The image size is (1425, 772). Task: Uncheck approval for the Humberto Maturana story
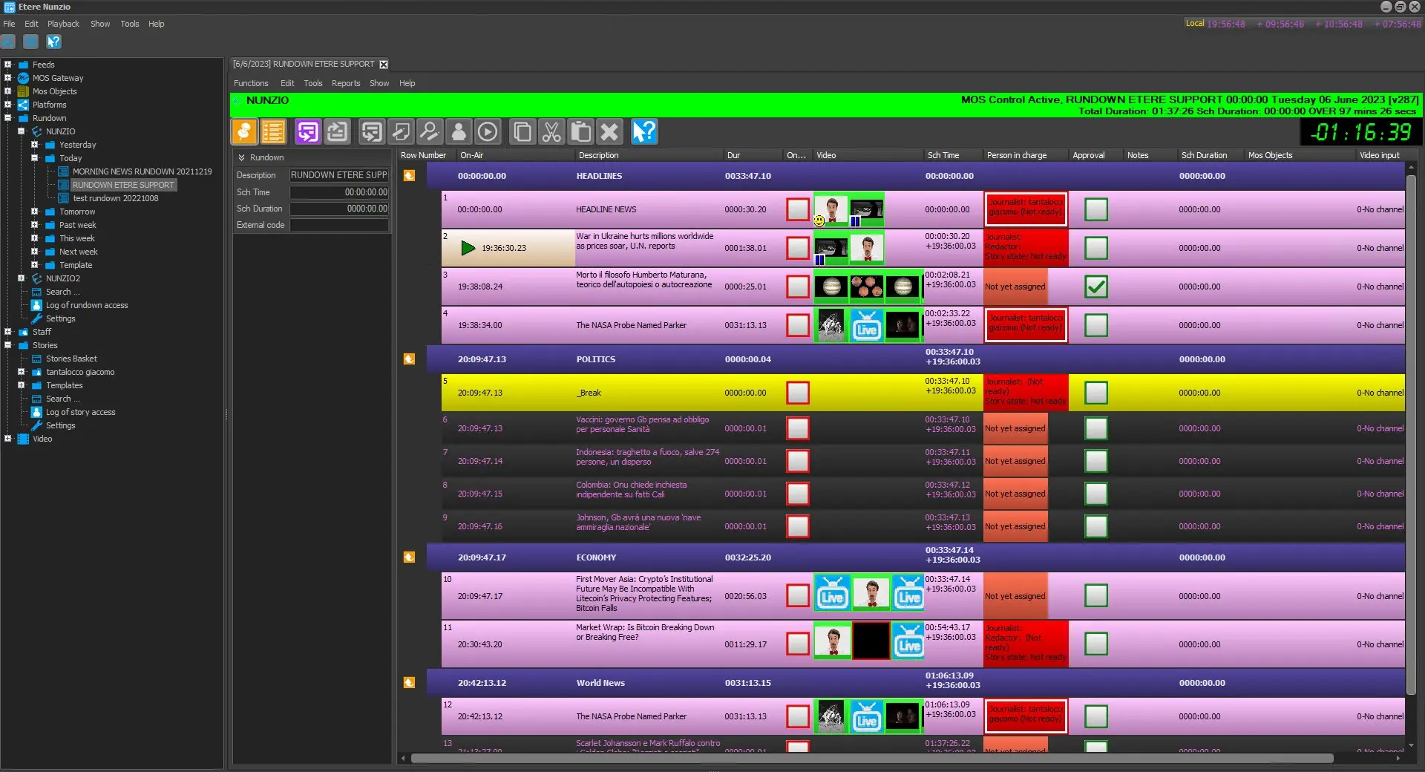pyautogui.click(x=1095, y=287)
